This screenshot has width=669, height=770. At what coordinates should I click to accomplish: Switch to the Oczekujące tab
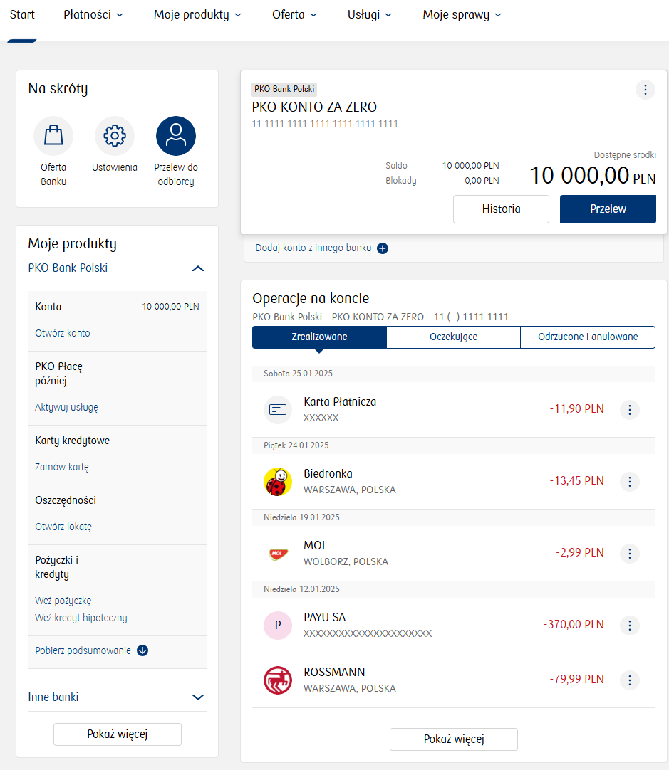pyautogui.click(x=453, y=337)
